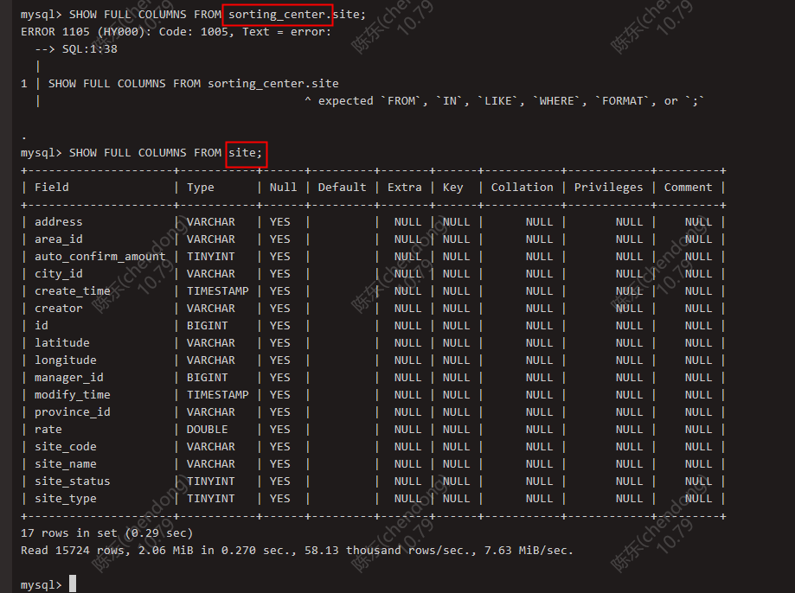Select the Collation column header

tap(521, 187)
